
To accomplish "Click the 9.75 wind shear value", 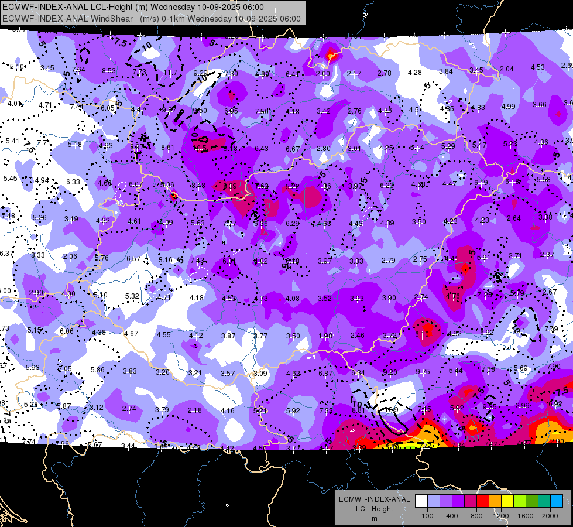I will (x=423, y=372).
